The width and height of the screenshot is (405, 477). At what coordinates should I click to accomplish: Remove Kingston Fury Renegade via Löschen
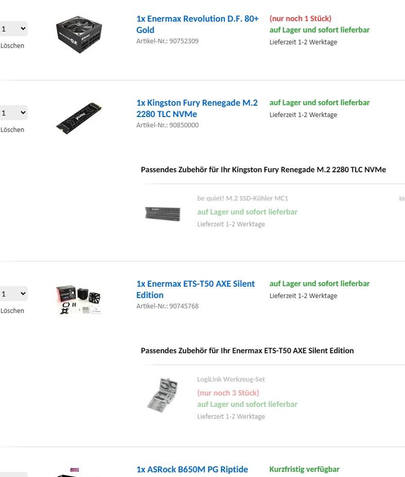coord(12,129)
